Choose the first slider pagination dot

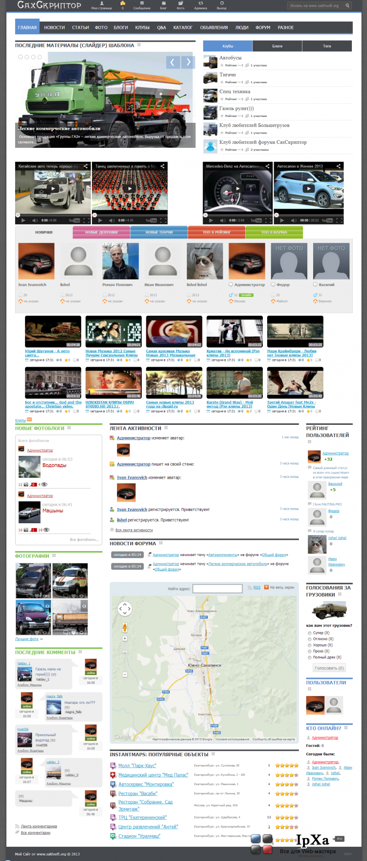pyautogui.click(x=21, y=57)
